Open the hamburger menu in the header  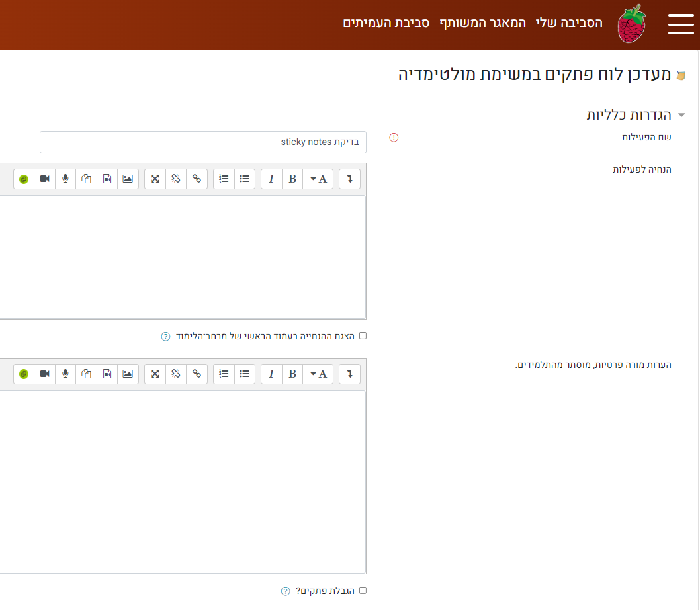coord(681,24)
